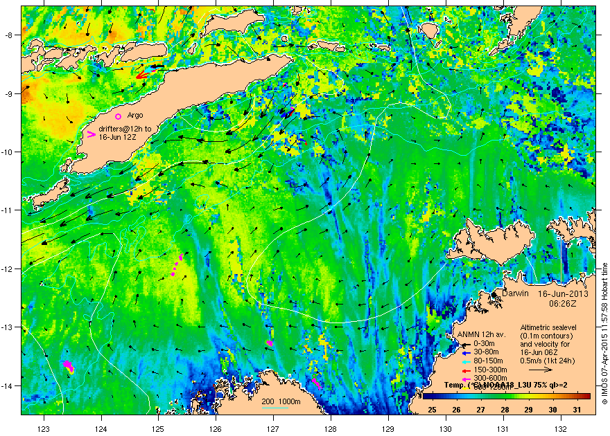Select the 'Darwin' place label
This screenshot has height=436, width=610.
pos(515,293)
